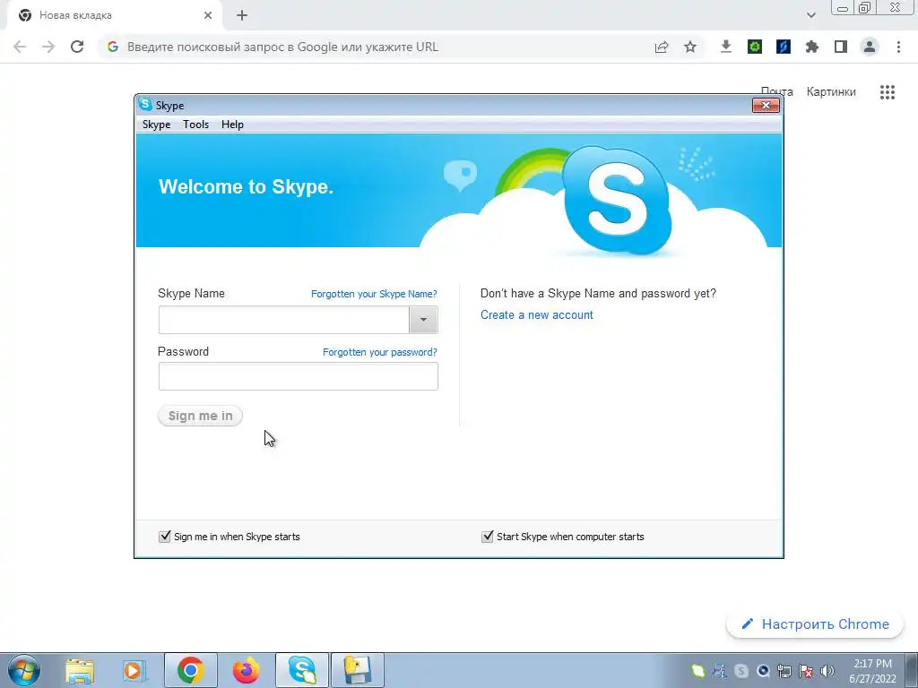Open Windows Explorer from taskbar
Viewport: 918px width, 688px height.
coord(80,670)
